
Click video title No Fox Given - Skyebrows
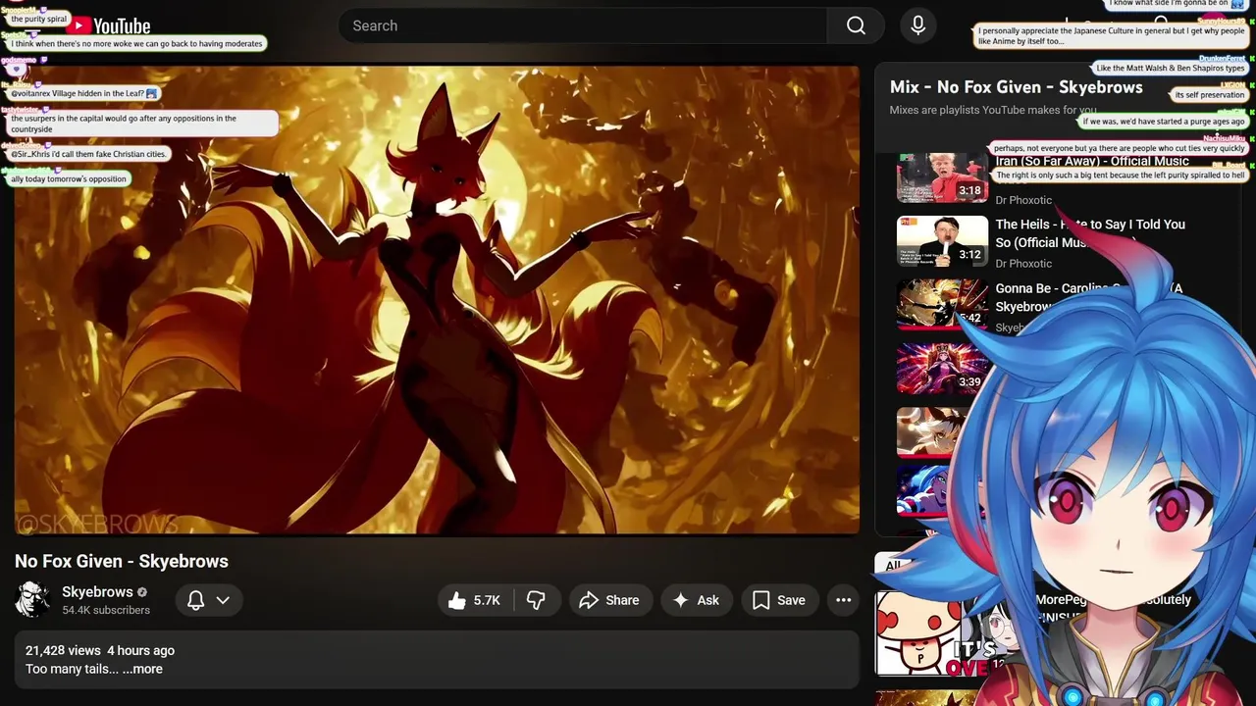[x=122, y=561]
